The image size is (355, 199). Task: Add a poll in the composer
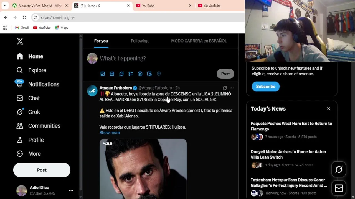click(x=131, y=74)
